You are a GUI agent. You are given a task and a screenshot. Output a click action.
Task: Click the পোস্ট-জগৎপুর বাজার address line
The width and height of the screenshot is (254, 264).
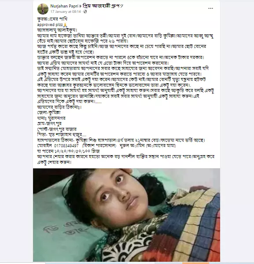click(57, 129)
